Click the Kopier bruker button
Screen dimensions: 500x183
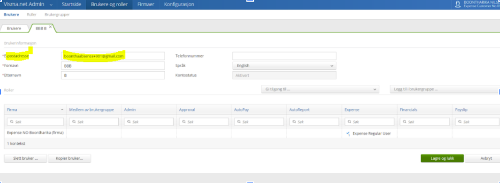(x=69, y=158)
